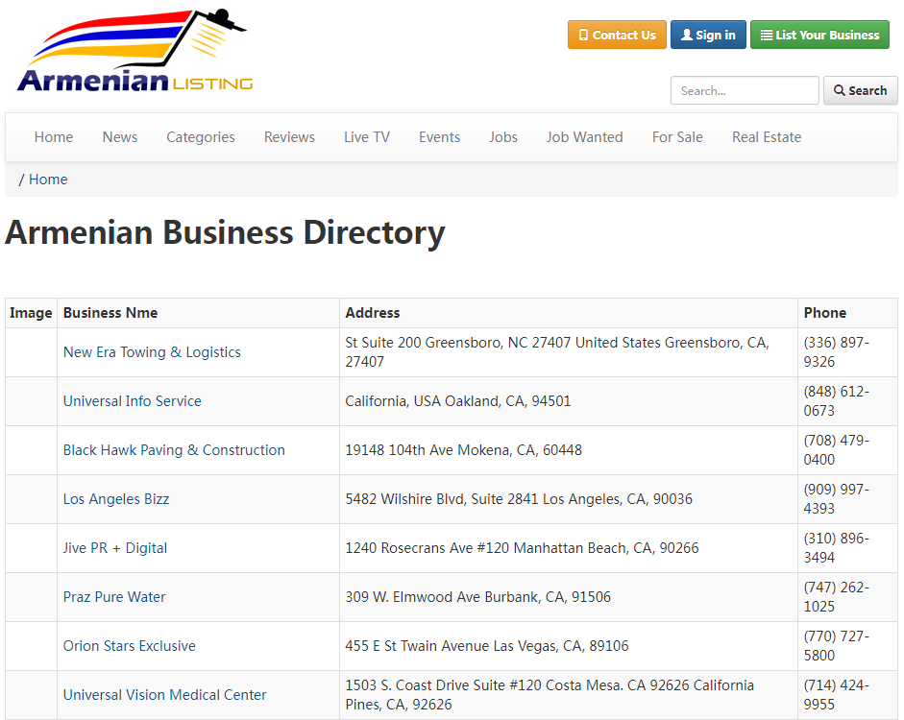
Task: Open the Los Angeles Bizz listing
Action: click(116, 499)
